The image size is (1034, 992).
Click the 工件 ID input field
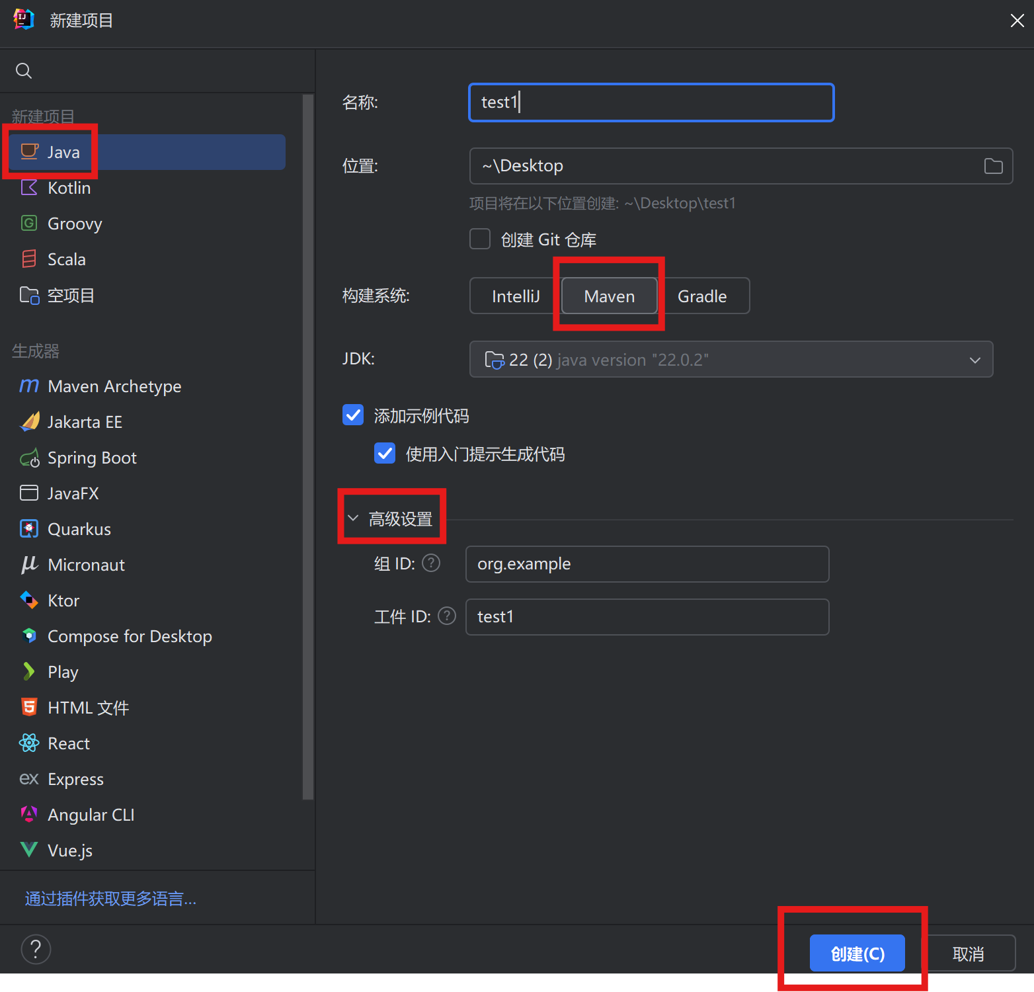pos(647,617)
